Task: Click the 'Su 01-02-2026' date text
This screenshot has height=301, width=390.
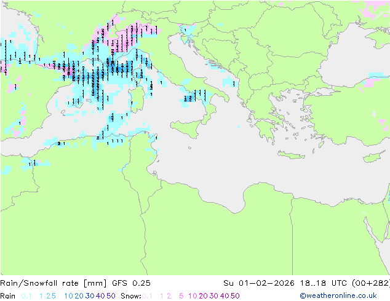Action: 259,283
